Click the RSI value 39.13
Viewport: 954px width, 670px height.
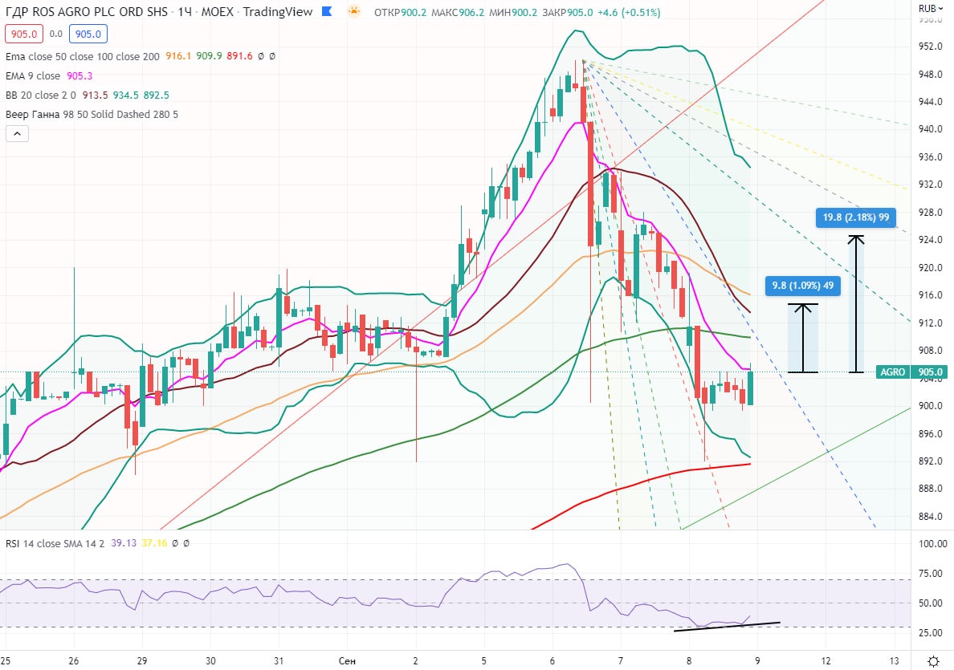click(x=124, y=543)
